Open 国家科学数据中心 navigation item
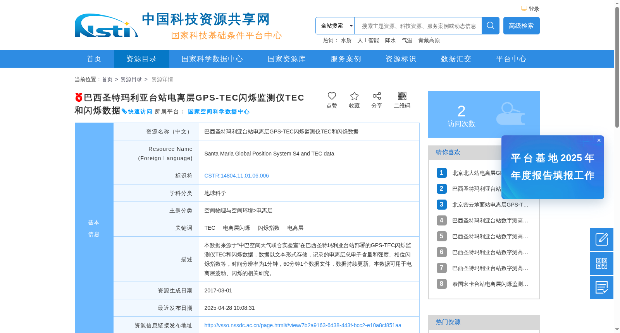The width and height of the screenshot is (620, 333). coord(212,59)
